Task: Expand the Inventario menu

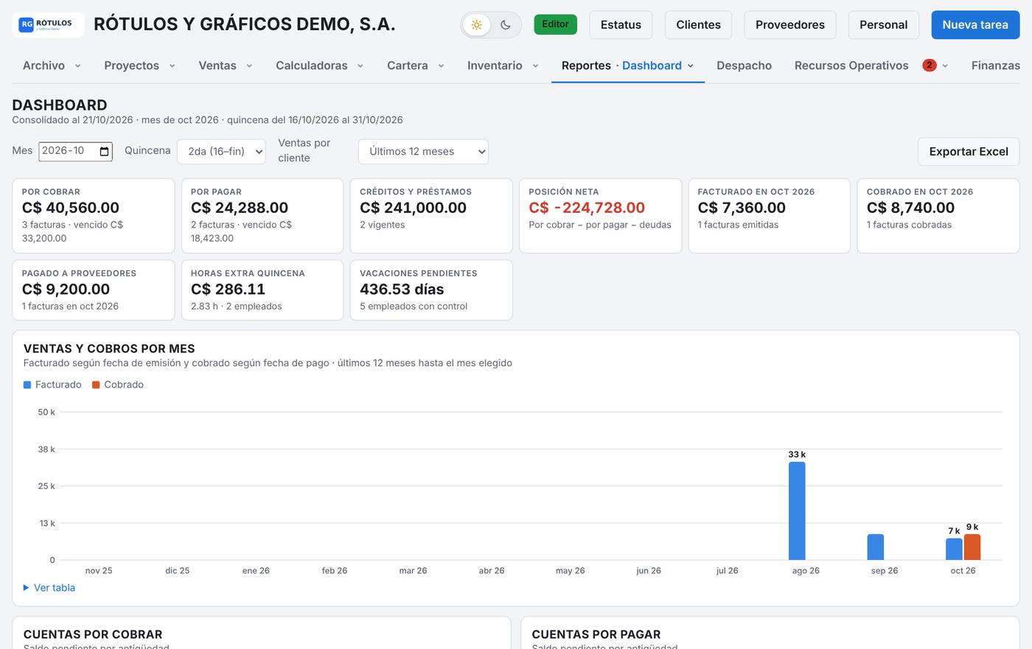Action: point(503,66)
